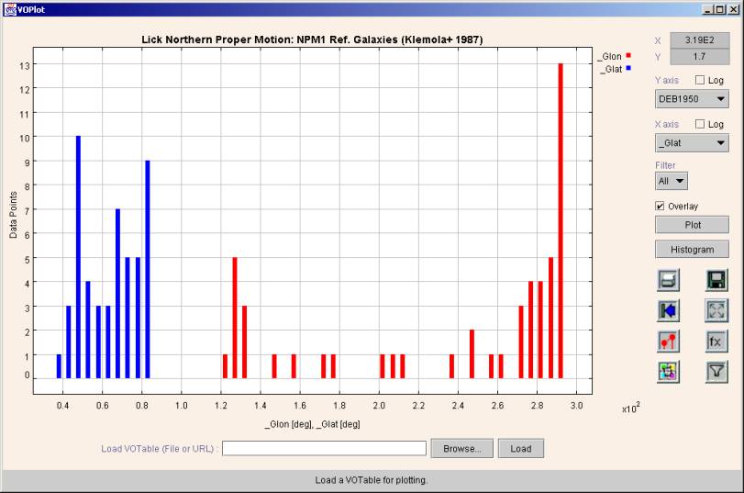
Task: Click the Plot button
Action: tap(692, 225)
